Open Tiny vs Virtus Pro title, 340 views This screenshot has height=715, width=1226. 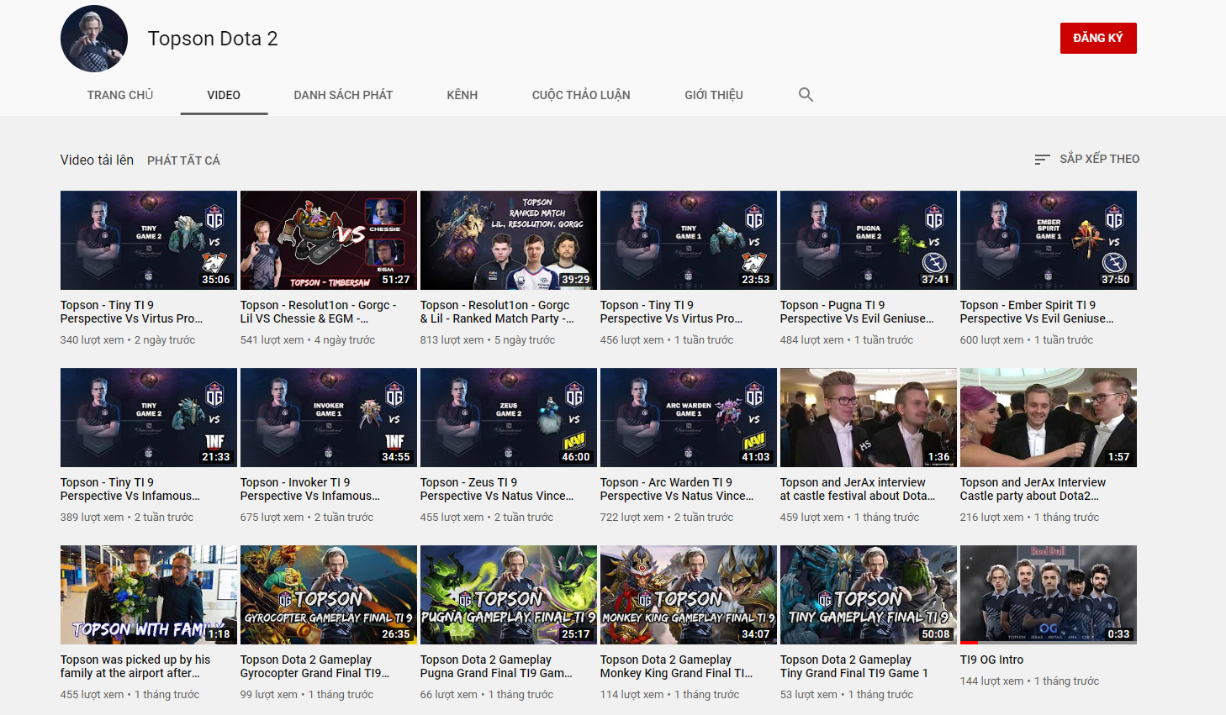click(132, 312)
